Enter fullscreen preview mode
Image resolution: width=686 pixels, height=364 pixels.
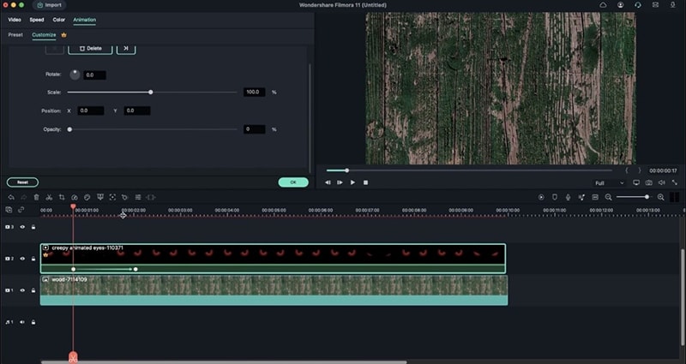(x=675, y=182)
